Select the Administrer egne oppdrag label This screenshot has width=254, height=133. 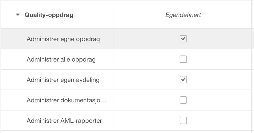point(63,39)
